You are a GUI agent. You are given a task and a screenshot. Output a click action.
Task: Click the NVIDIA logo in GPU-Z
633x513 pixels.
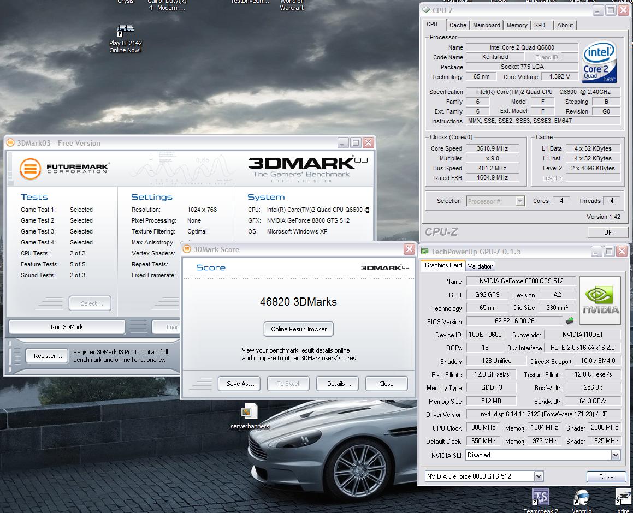[600, 301]
